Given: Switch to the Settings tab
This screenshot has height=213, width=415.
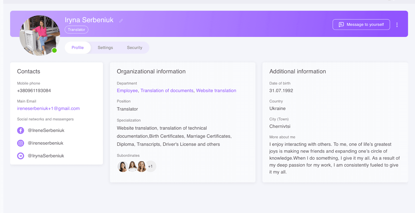Looking at the screenshot, I should (105, 48).
